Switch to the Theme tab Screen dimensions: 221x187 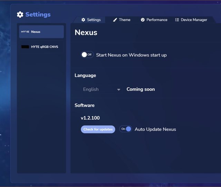tap(122, 20)
